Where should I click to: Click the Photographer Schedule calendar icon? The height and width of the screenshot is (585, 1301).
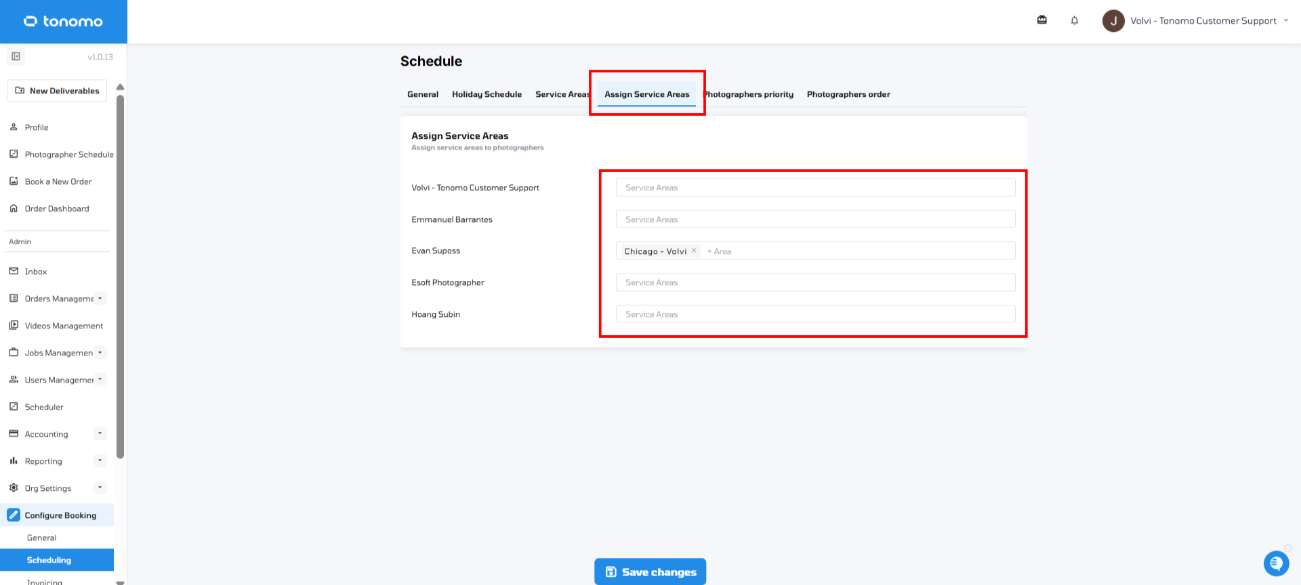pos(14,154)
